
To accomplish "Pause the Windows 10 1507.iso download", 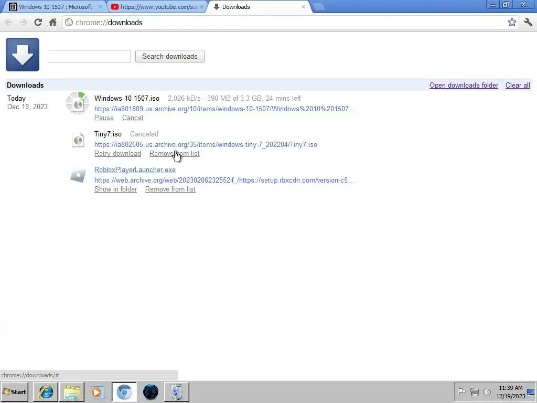I will (104, 118).
